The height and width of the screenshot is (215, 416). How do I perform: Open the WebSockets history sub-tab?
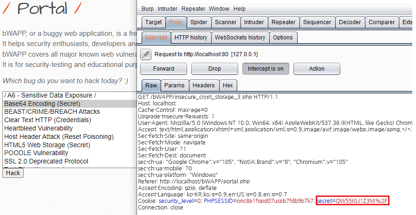coord(240,38)
